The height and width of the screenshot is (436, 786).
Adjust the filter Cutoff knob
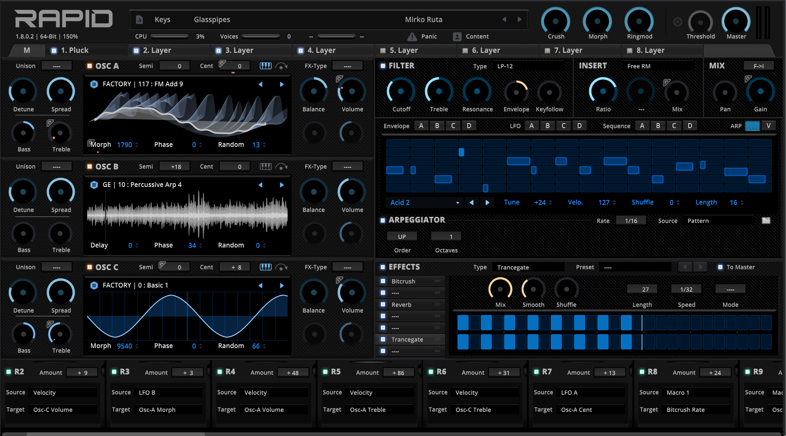(401, 91)
